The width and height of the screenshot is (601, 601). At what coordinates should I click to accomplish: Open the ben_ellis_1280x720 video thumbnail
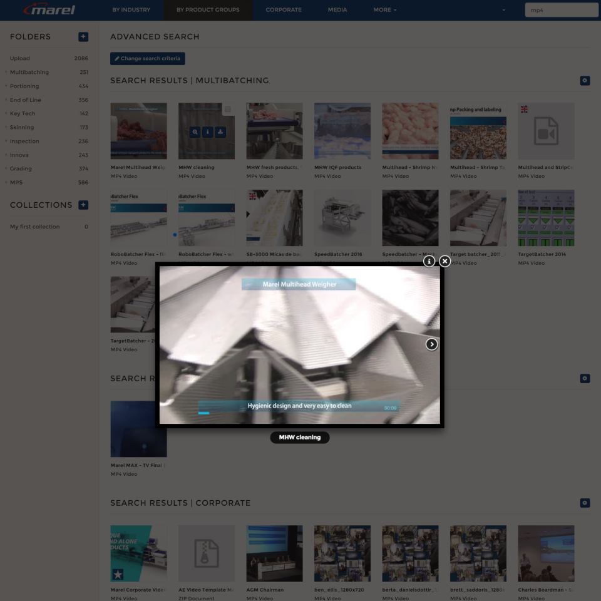(342, 553)
